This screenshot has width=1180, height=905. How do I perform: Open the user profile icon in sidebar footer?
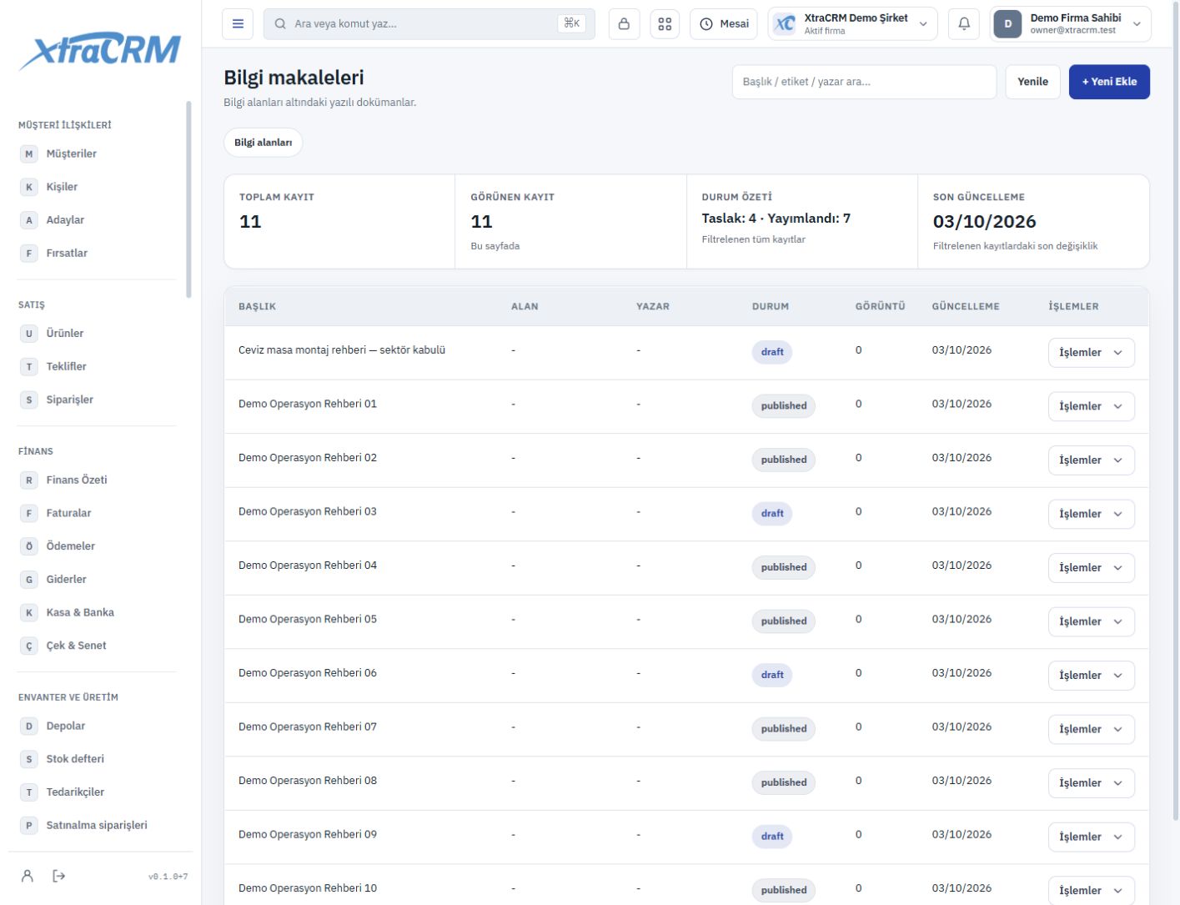click(28, 876)
